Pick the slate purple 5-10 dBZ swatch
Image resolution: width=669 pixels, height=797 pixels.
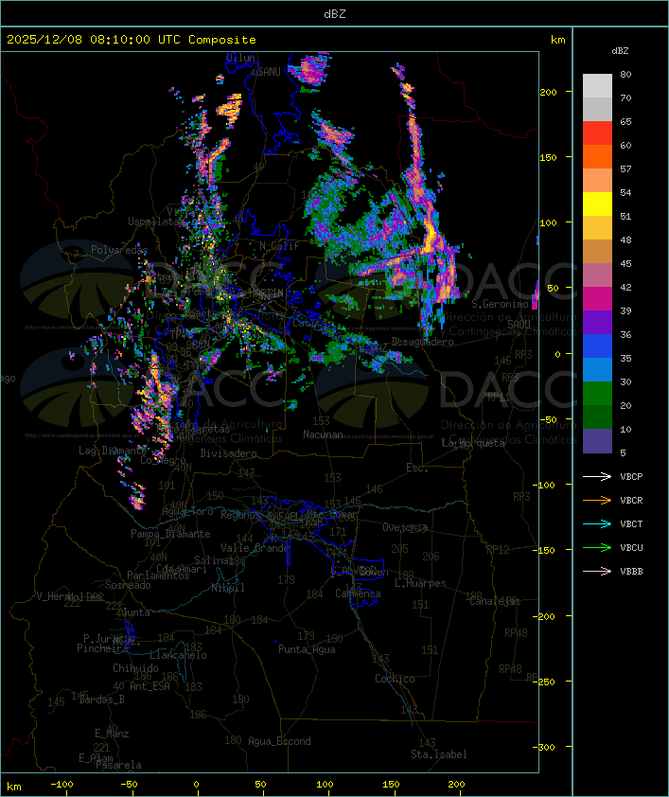(x=597, y=441)
